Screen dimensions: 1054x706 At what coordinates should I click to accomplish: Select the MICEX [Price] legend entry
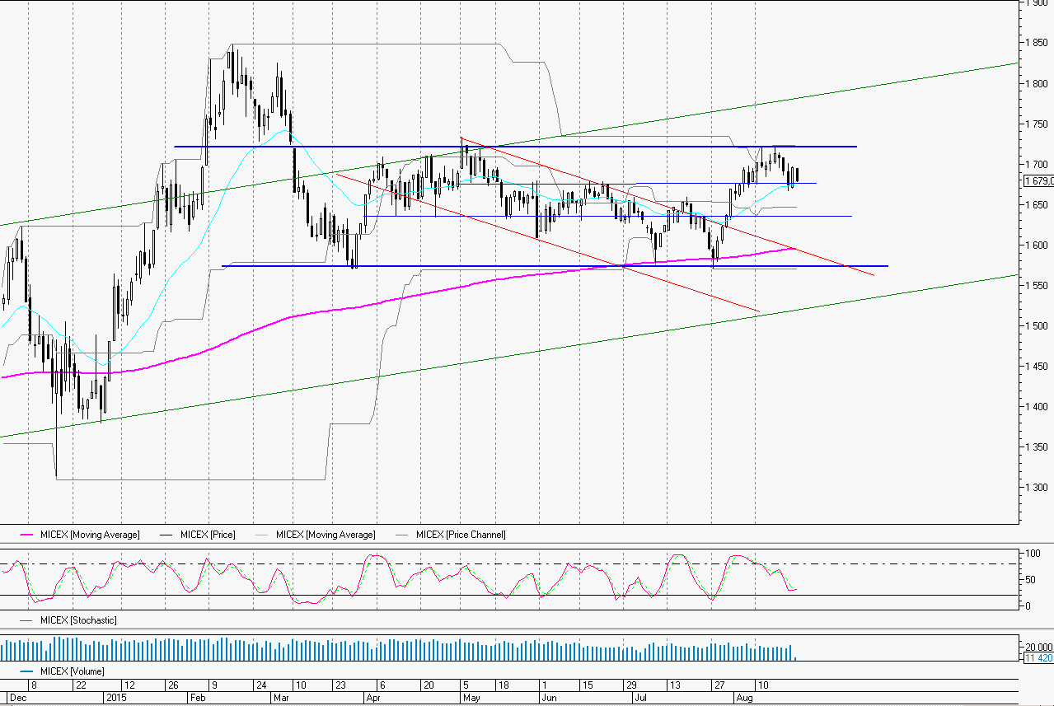tap(207, 535)
